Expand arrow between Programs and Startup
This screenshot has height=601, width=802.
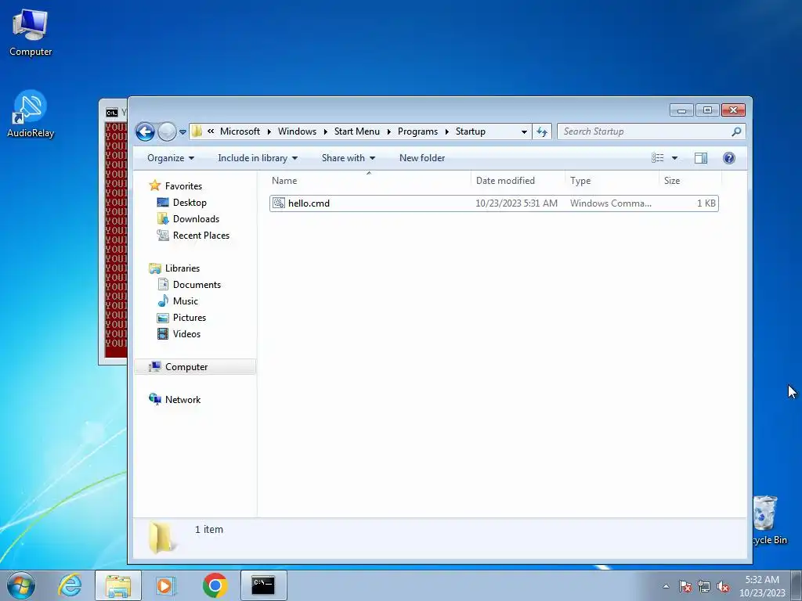point(446,131)
